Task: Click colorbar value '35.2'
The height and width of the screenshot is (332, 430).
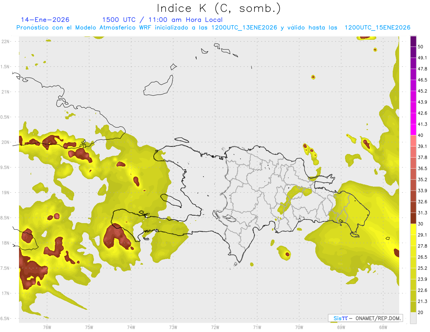Action: pyautogui.click(x=422, y=179)
